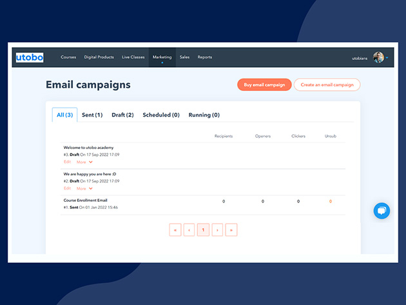The height and width of the screenshot is (305, 406).
Task: Click the user profile avatar
Action: click(378, 57)
